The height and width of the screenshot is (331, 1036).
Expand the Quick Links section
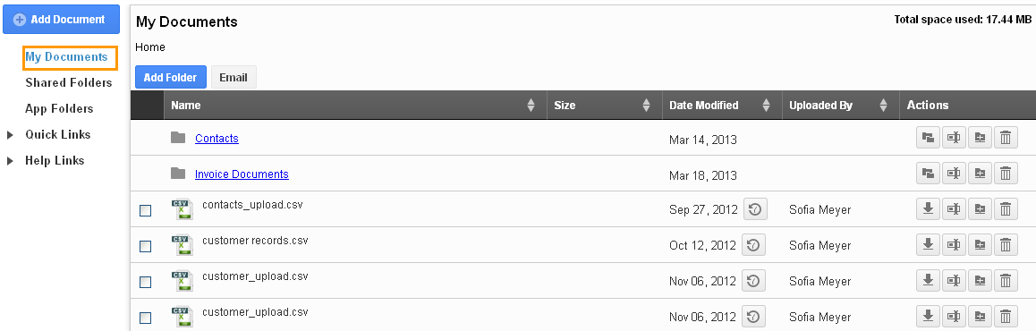(10, 135)
